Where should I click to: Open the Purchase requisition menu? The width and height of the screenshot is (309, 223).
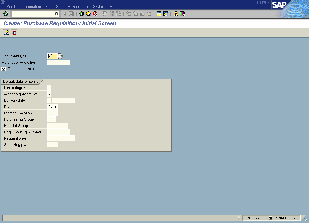pyautogui.click(x=24, y=7)
